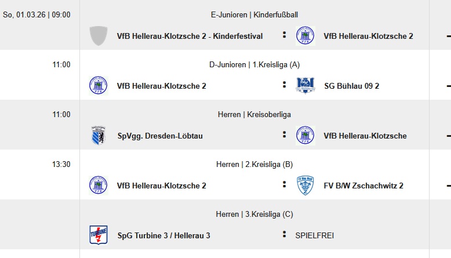This screenshot has width=451, height=258.
Task: Click the gray placeholder shield crest
Action: [98, 36]
